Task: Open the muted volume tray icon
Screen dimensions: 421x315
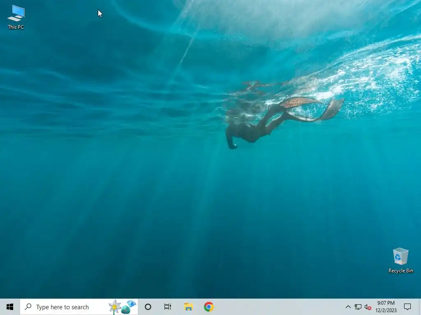Action: coord(368,307)
